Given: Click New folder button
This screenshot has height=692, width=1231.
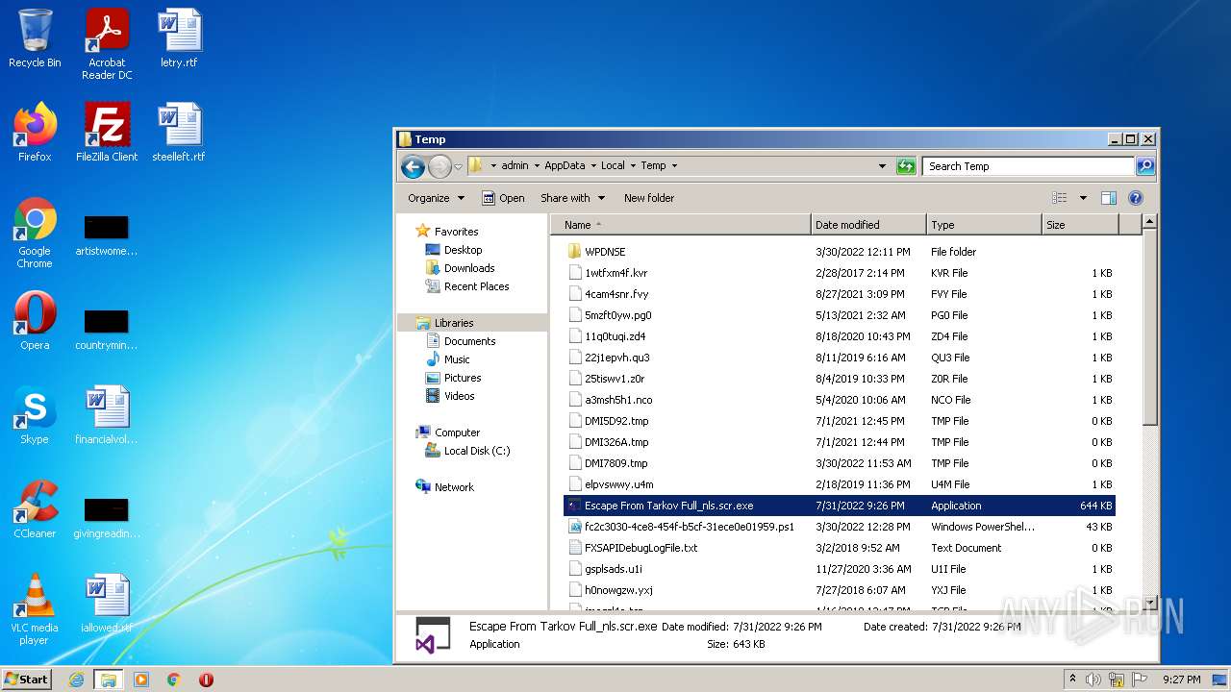Looking at the screenshot, I should 649,198.
